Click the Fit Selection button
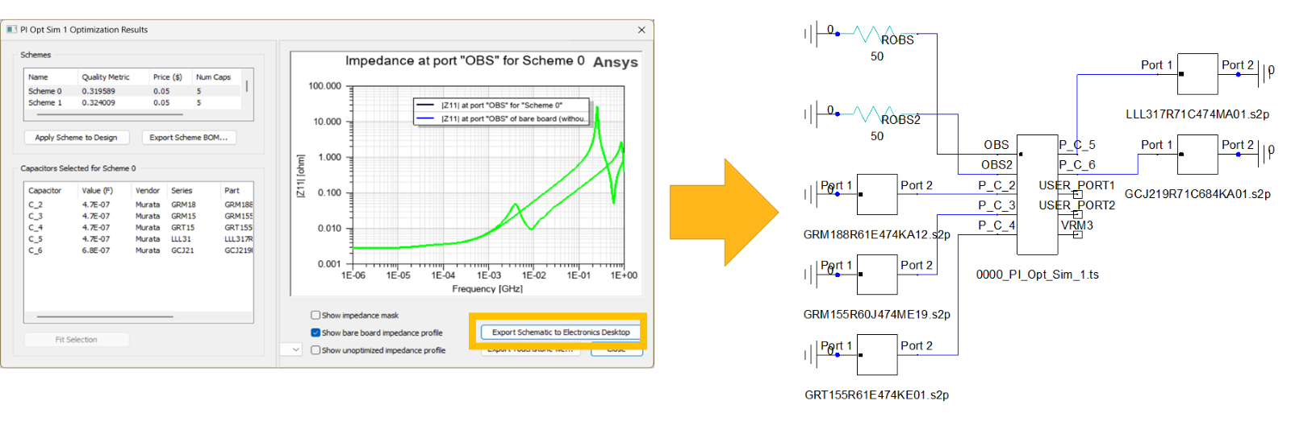The width and height of the screenshot is (1291, 434). (x=76, y=340)
